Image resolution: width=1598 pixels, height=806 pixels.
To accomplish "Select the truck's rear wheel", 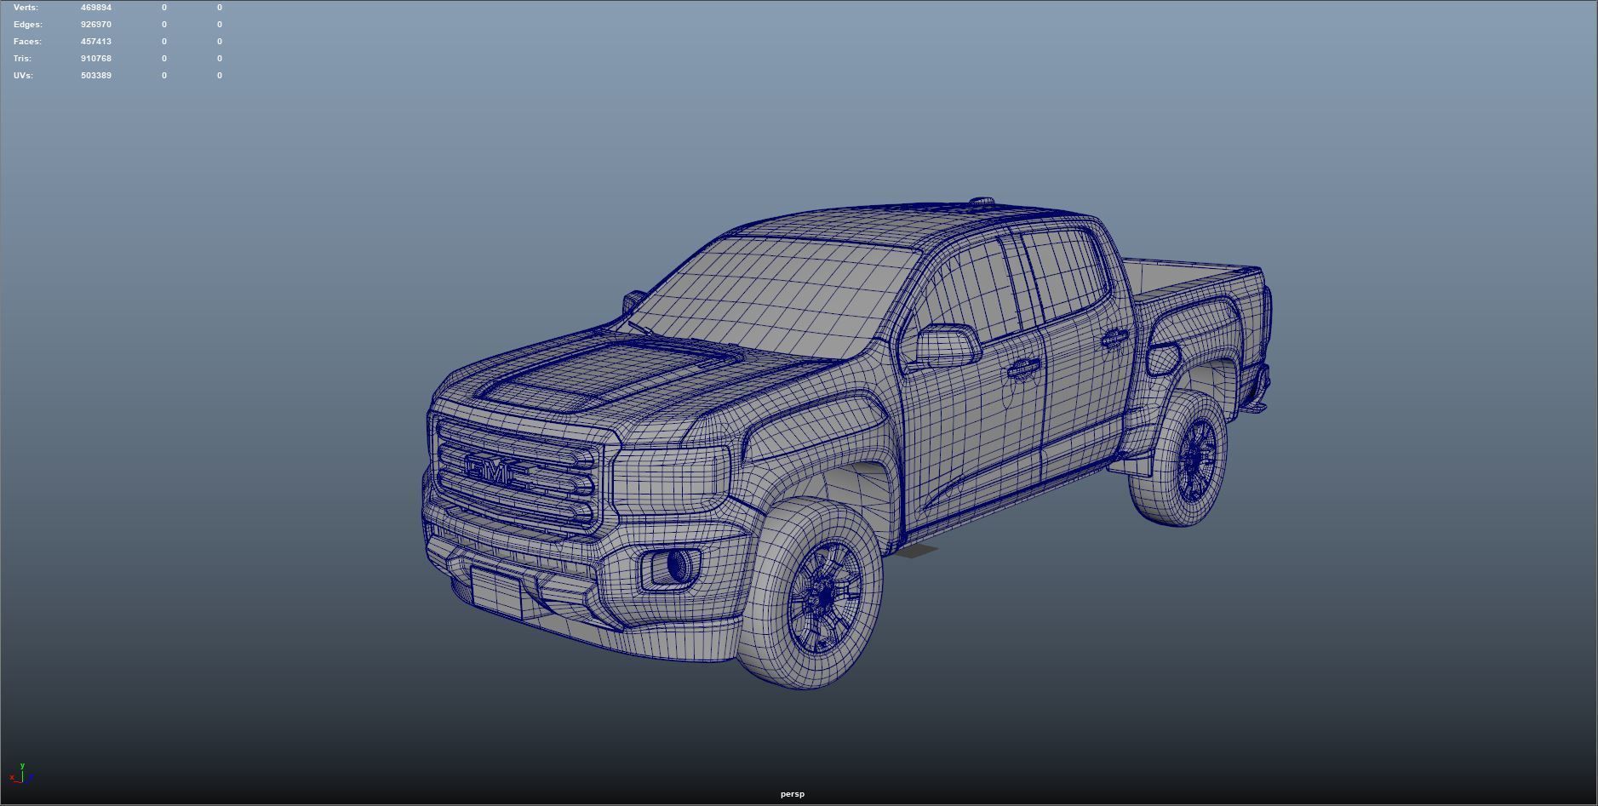I will [1179, 458].
